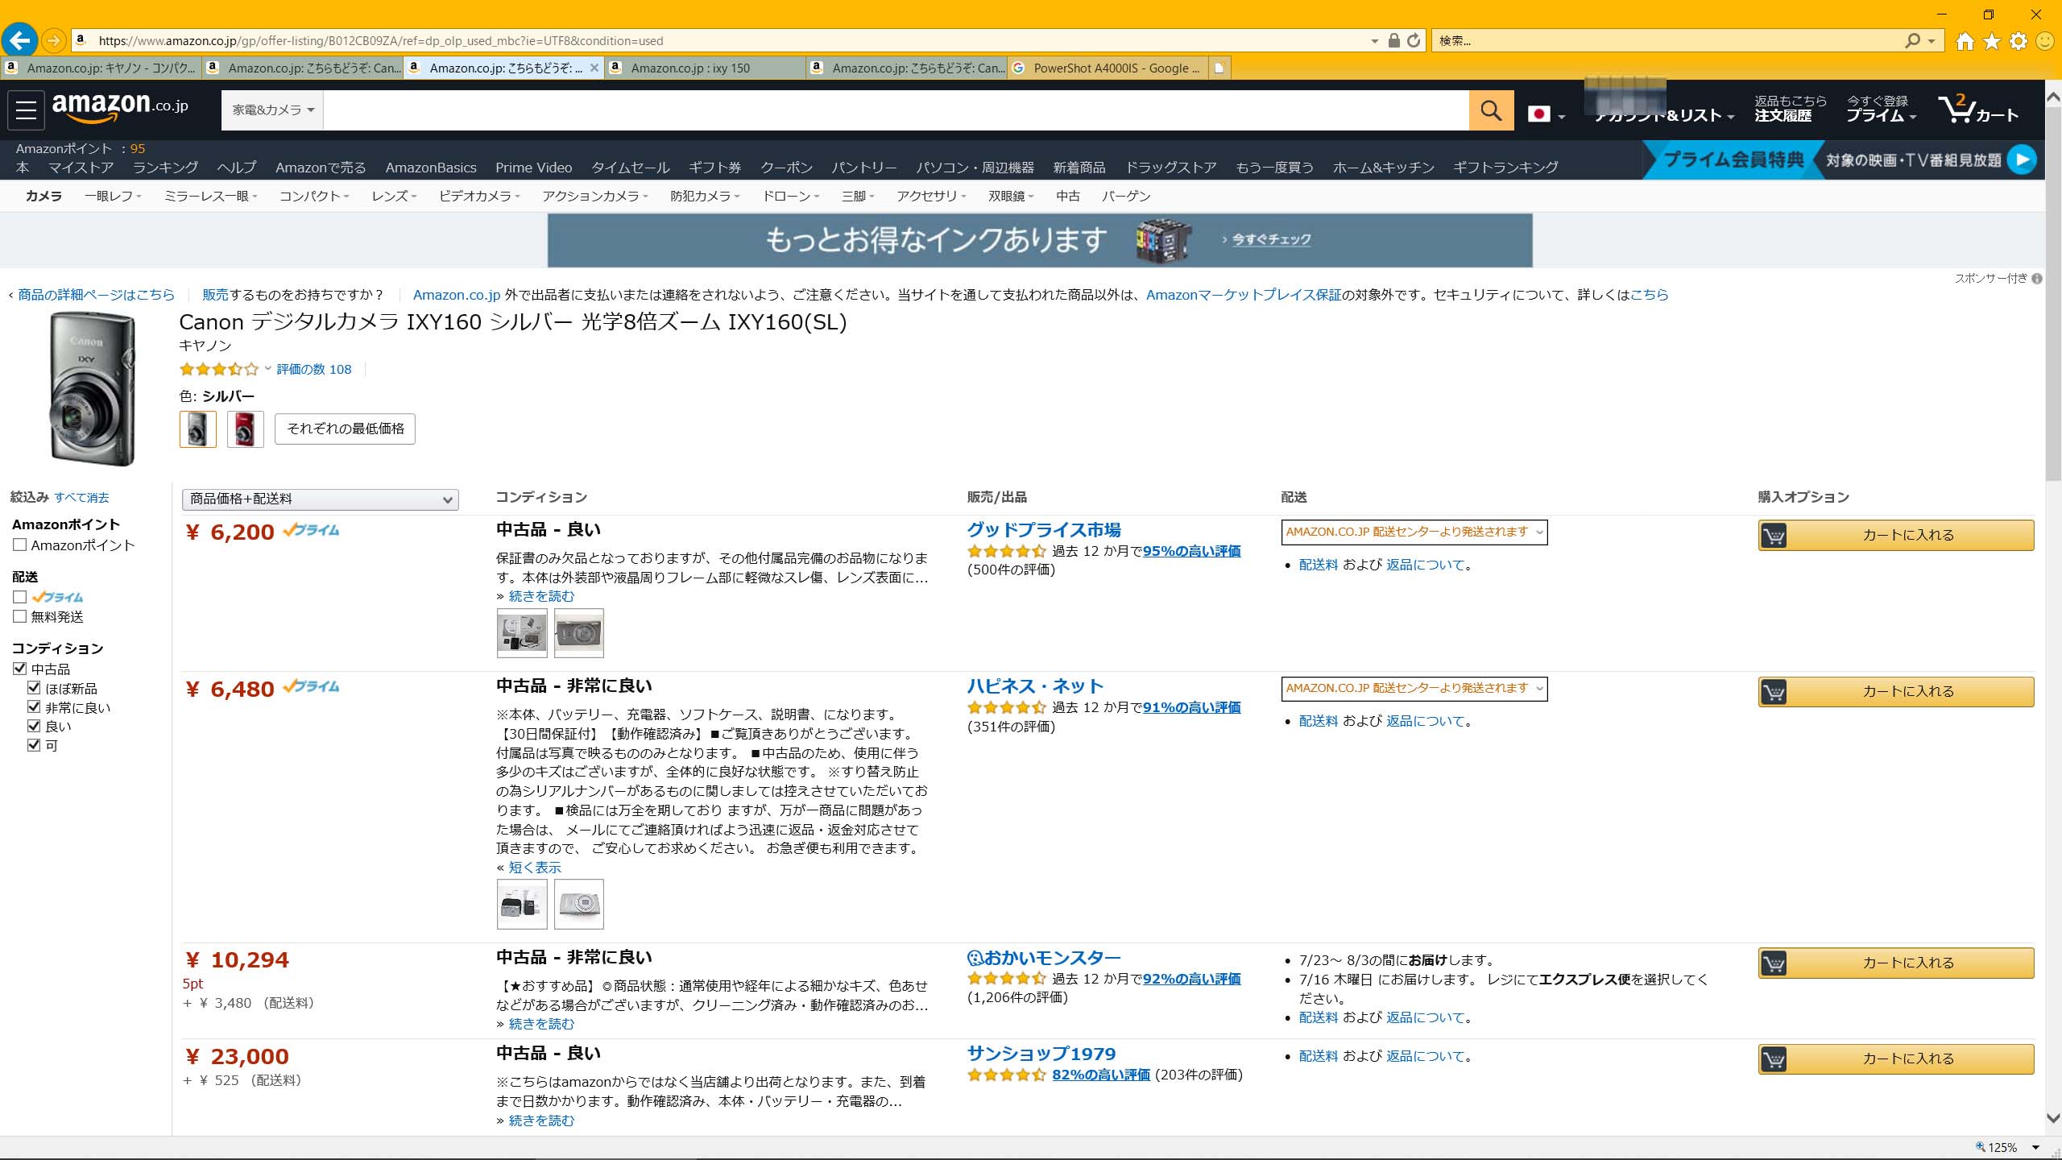The width and height of the screenshot is (2062, 1160).
Task: Select the red color swatch
Action: click(246, 429)
